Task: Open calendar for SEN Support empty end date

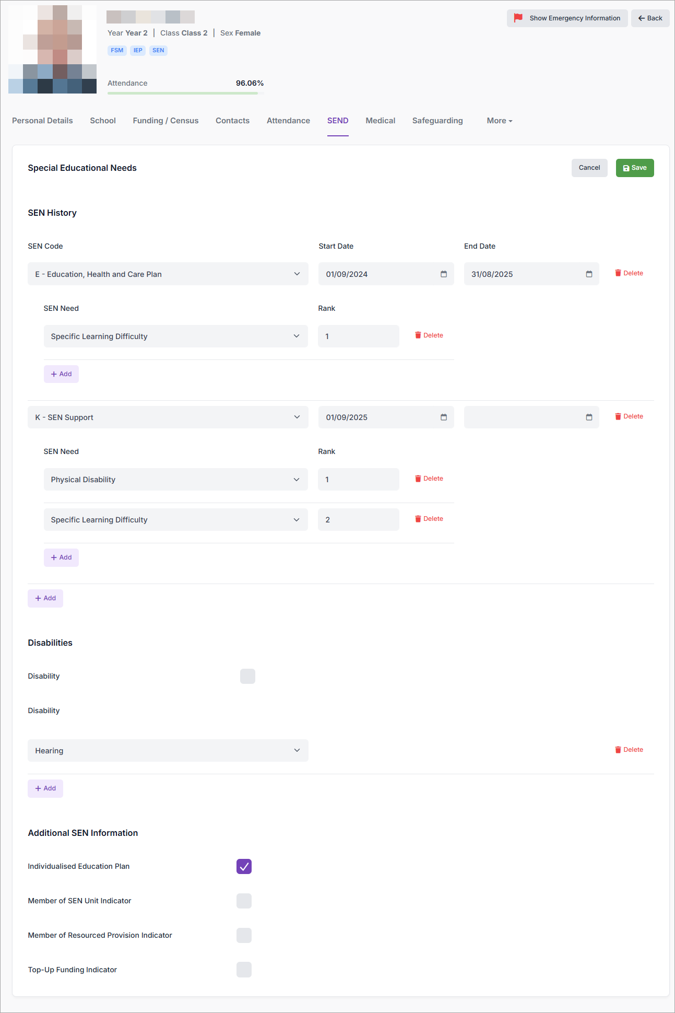Action: tap(589, 417)
